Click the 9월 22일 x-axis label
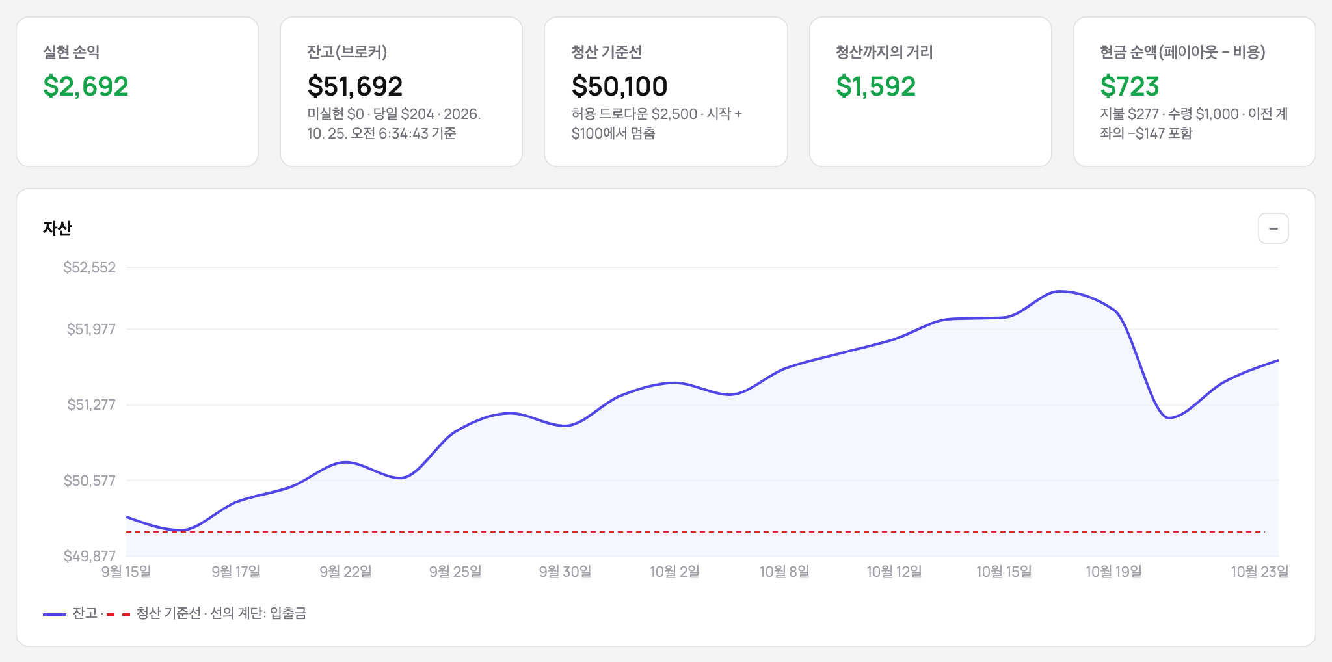 (346, 572)
